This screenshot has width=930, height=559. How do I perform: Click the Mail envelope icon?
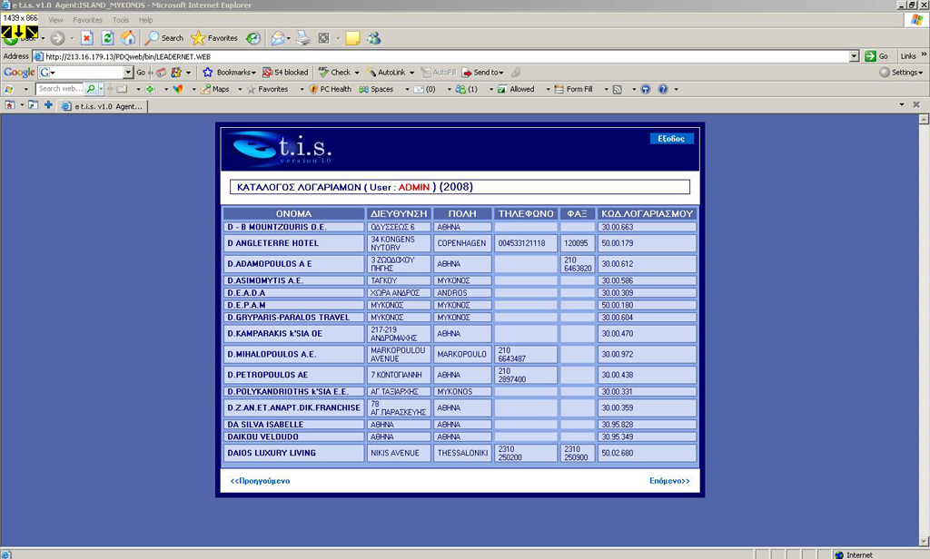click(278, 38)
